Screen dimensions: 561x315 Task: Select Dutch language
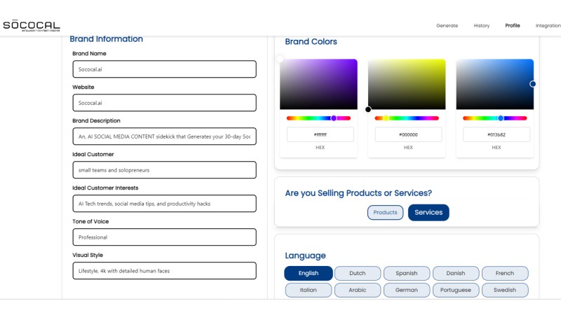click(x=358, y=273)
